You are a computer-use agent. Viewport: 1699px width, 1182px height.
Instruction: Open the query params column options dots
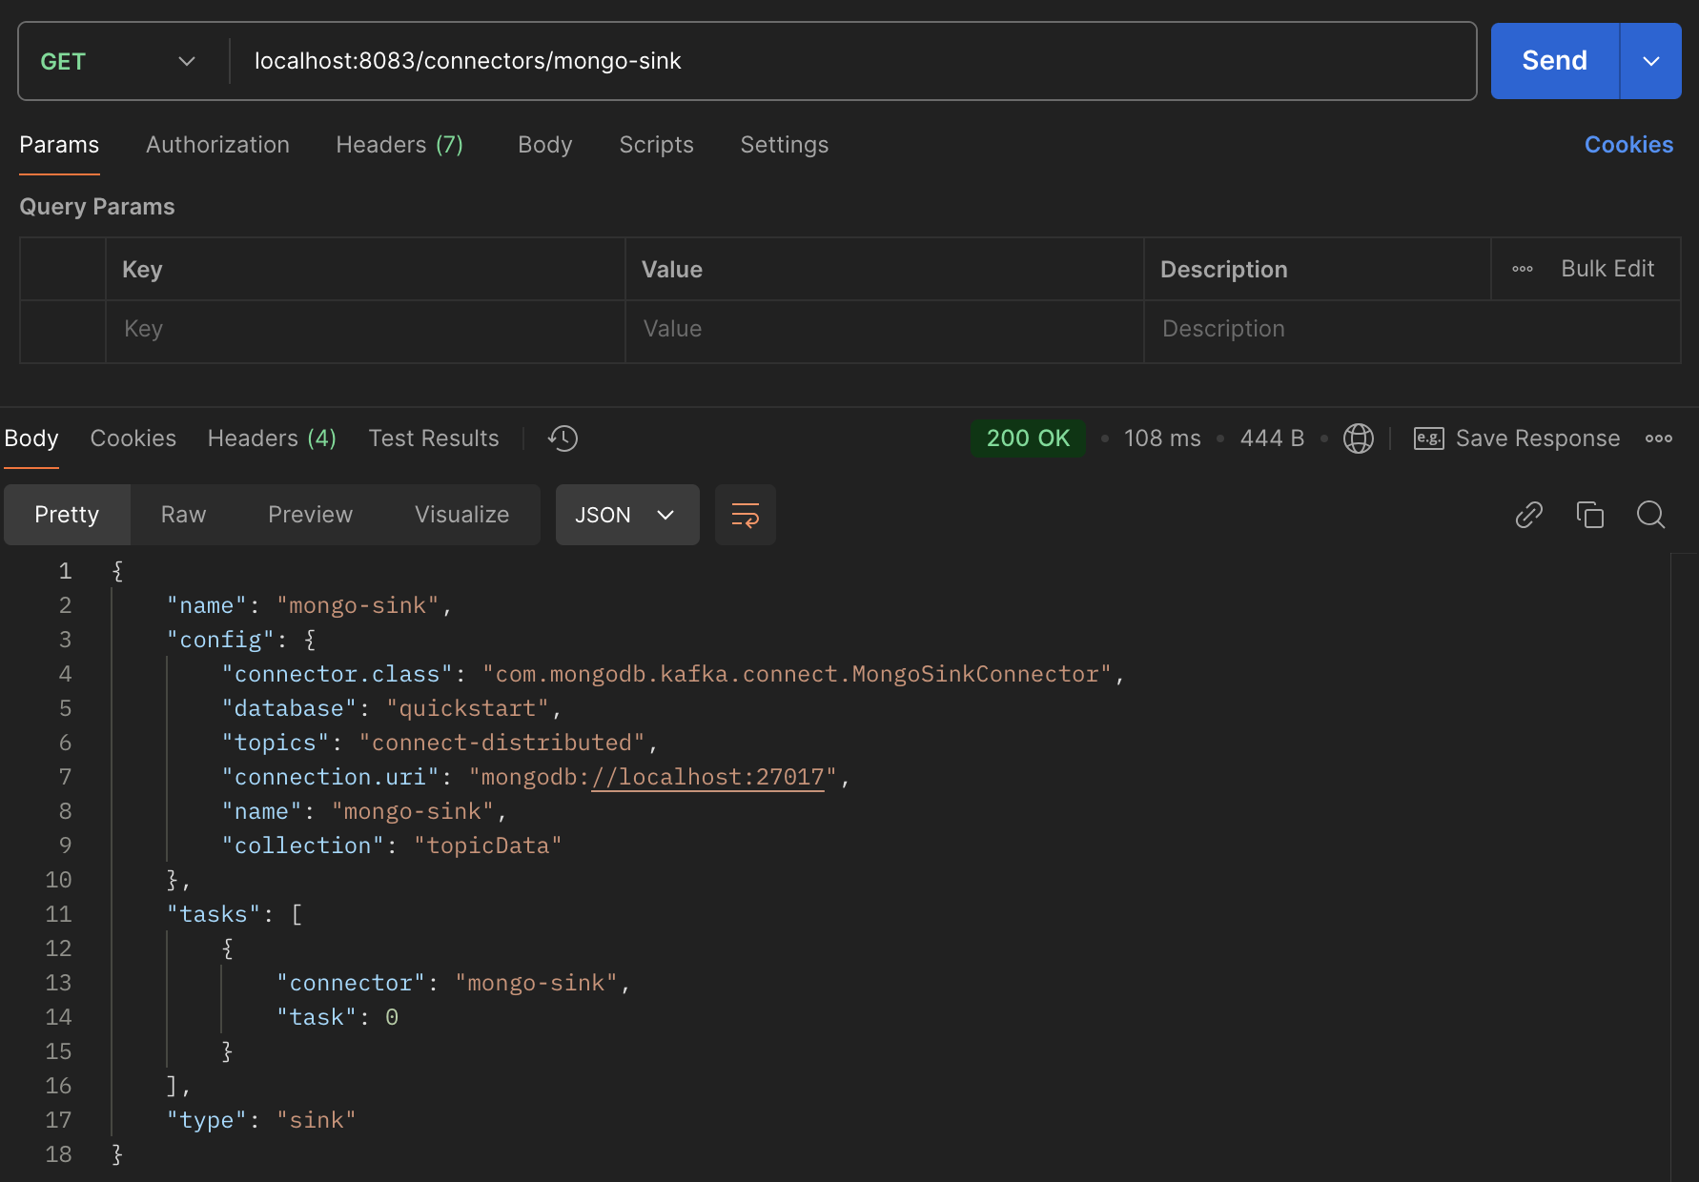[1523, 269]
